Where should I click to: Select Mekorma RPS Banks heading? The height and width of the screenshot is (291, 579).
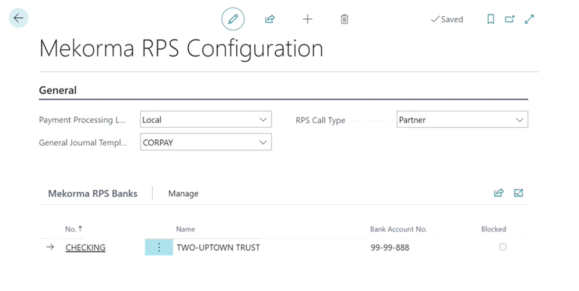coord(93,194)
